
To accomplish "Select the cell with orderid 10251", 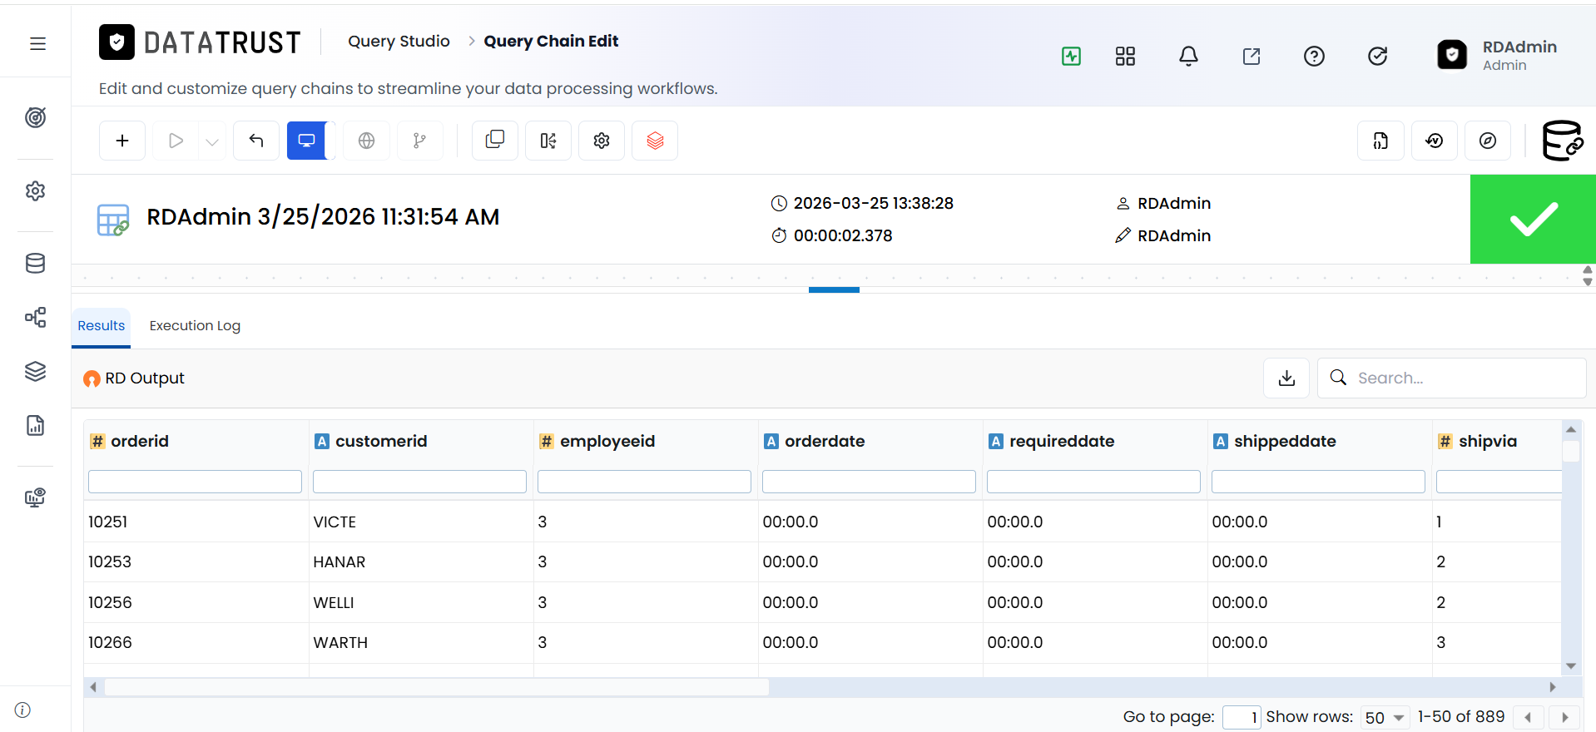I will coord(196,522).
